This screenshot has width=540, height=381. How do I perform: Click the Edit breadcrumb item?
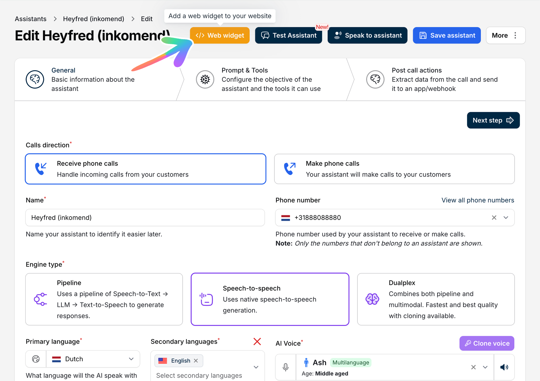147,19
